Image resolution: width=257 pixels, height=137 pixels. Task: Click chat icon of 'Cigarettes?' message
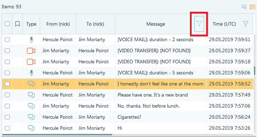tap(31, 117)
